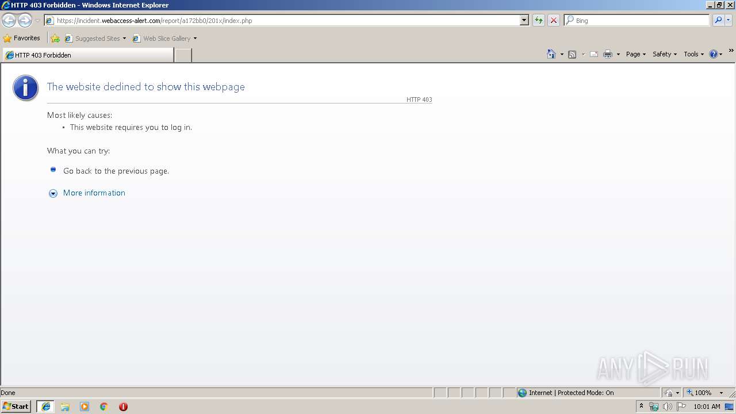Open the Page menu

(636, 54)
